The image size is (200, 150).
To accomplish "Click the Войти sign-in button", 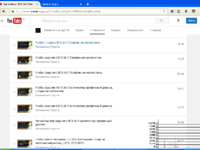I will (x=191, y=21).
